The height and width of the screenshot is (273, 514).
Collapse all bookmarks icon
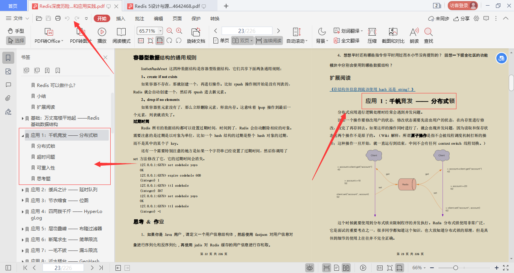click(37, 70)
